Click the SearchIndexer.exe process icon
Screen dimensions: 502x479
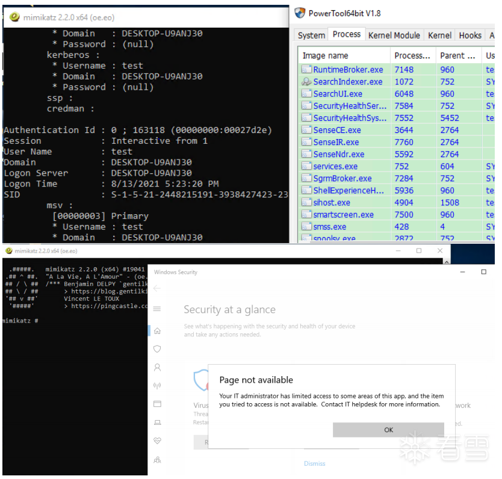(x=306, y=82)
